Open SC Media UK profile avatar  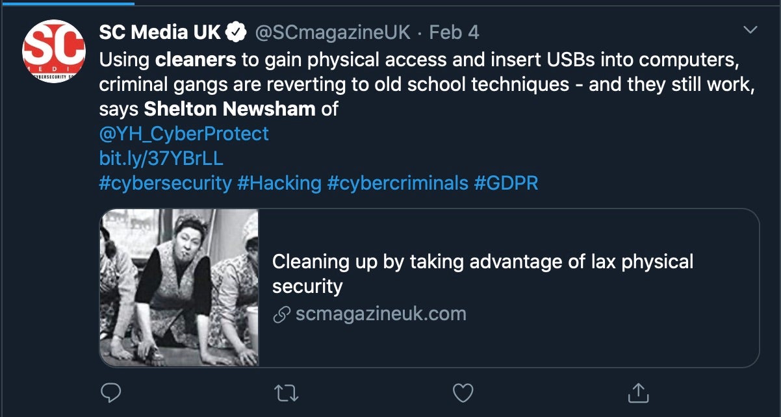tap(54, 51)
